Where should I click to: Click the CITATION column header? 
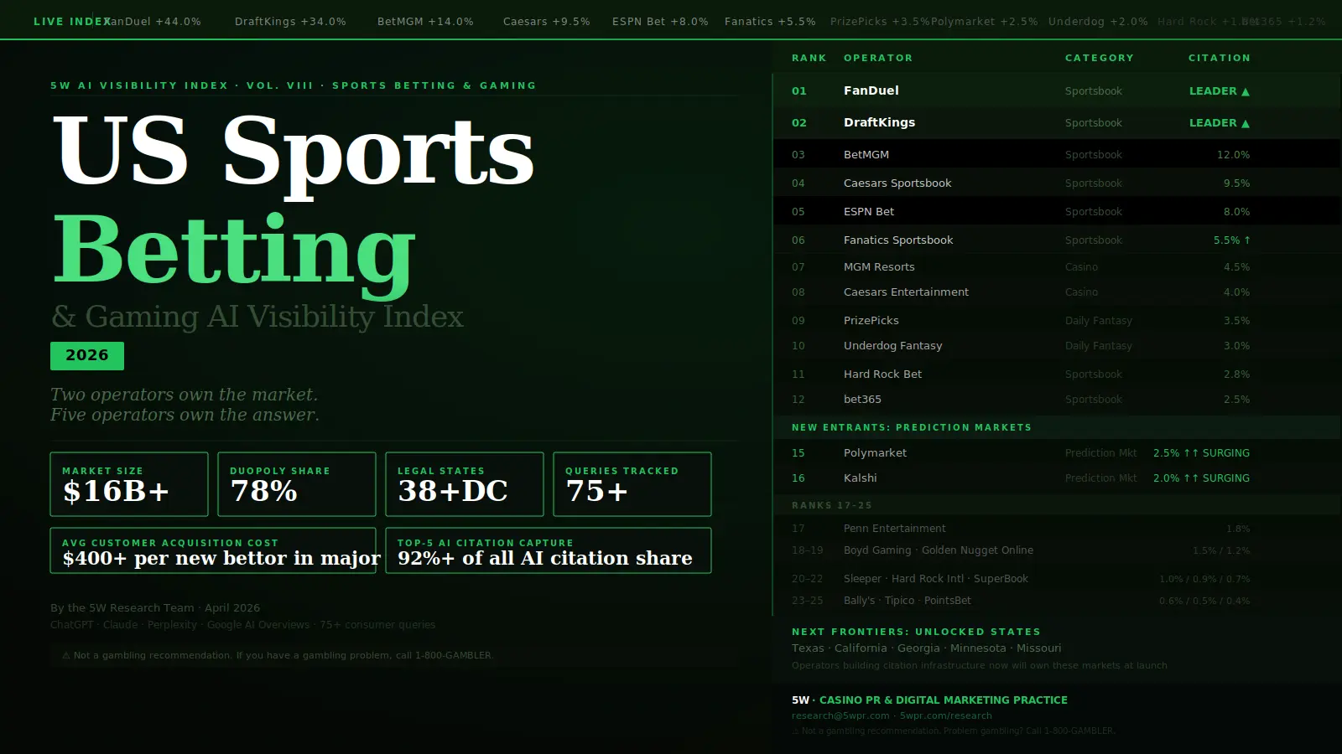pos(1220,58)
